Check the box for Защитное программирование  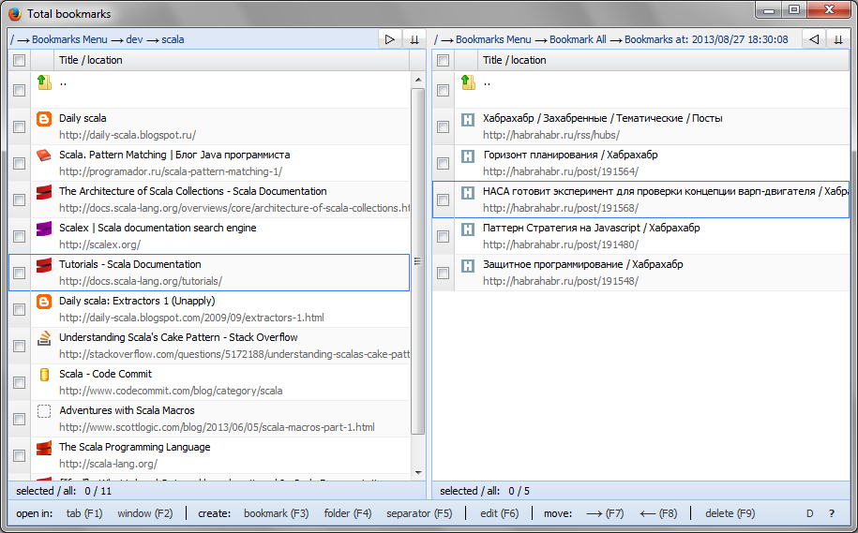(444, 273)
